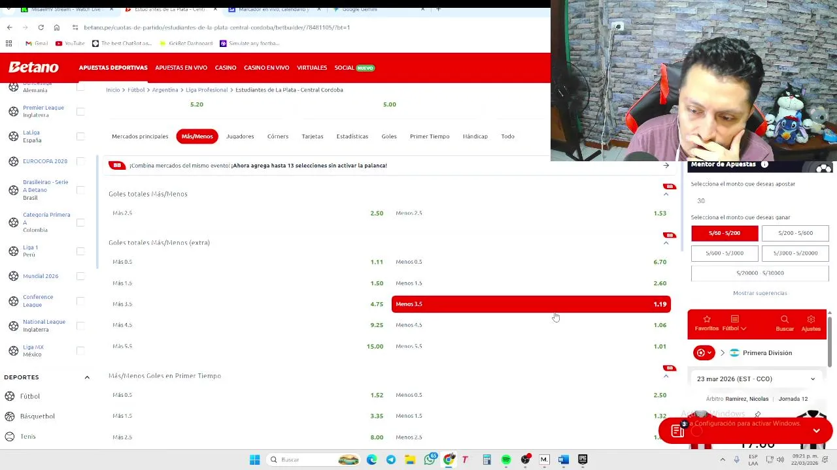Image resolution: width=837 pixels, height=470 pixels.
Task: Collapse the Goles totales Más/Menos section
Action: click(666, 194)
